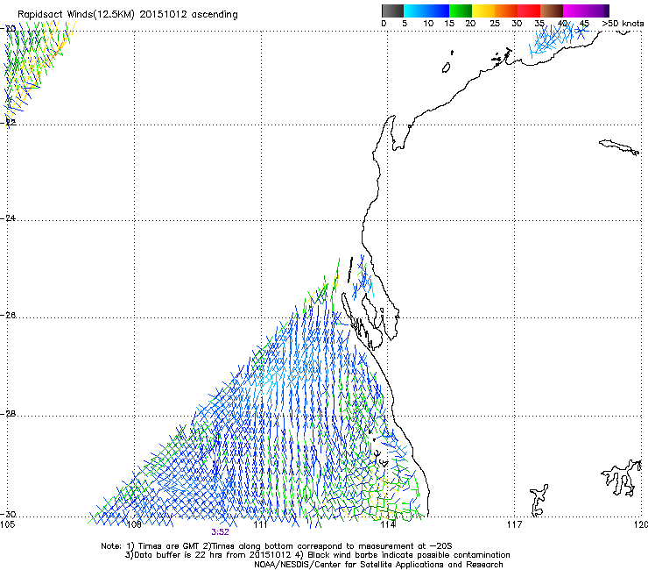Image resolution: width=648 pixels, height=570 pixels.
Task: Select the '105' longitude axis label
Action: tap(7, 524)
